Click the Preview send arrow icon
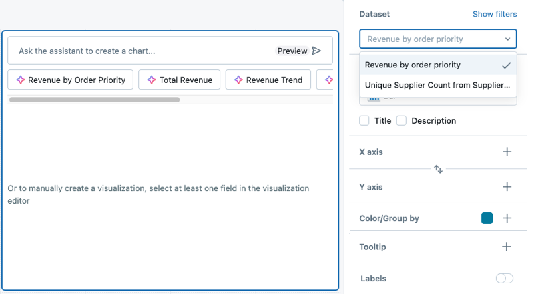Screen dimensions: 534x294 tap(316, 51)
